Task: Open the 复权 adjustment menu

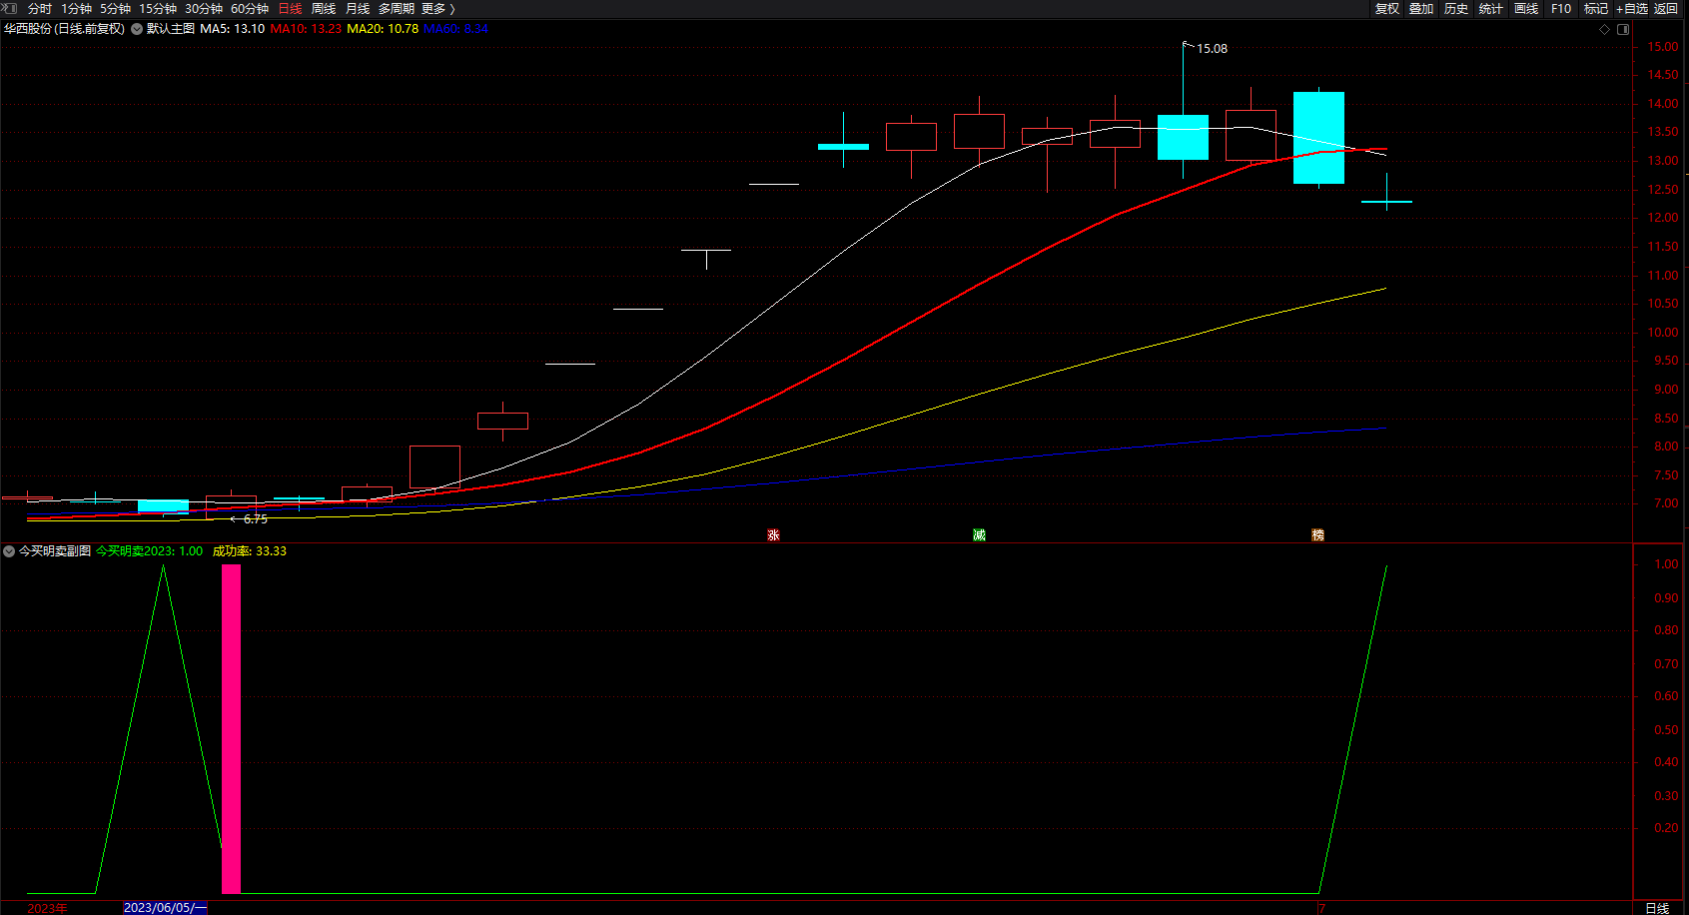Action: [1387, 9]
